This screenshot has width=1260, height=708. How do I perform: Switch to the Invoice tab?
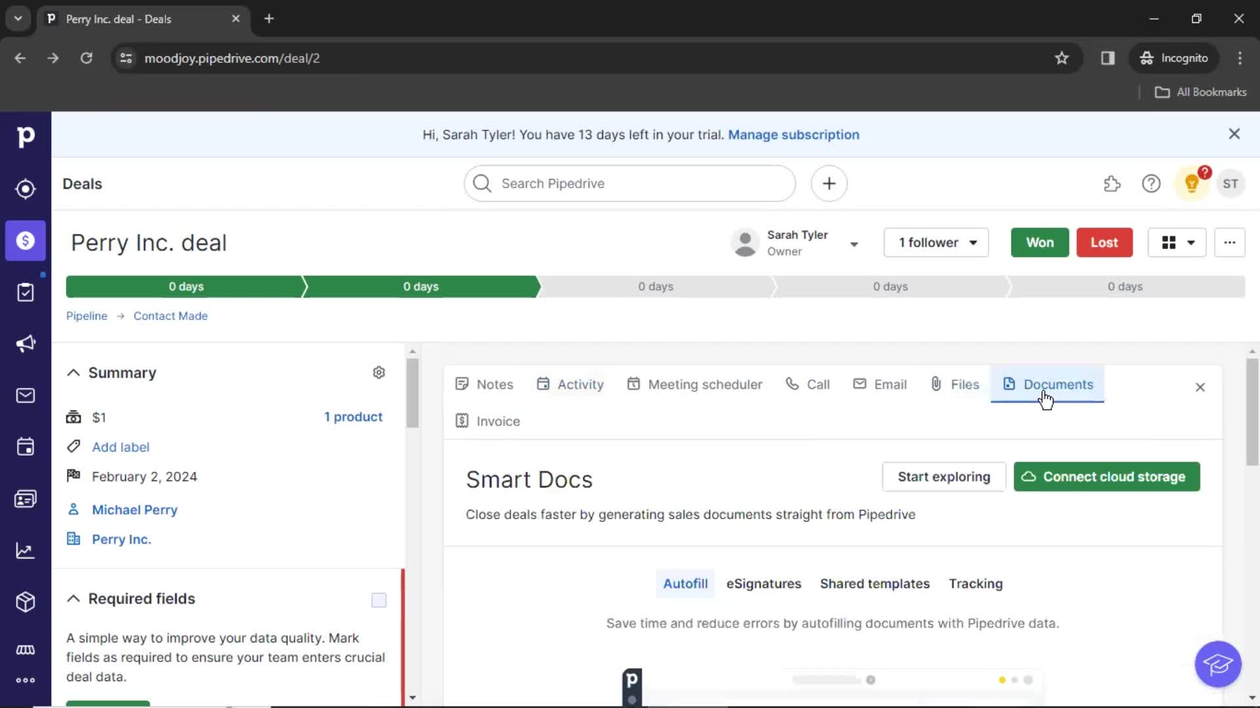pyautogui.click(x=488, y=421)
